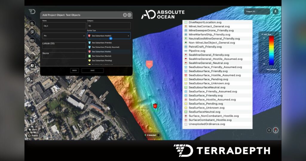The width and height of the screenshot is (306, 161).
Task: Select the SeaSubsurface_Unknown.svg file name
Action: 209,83
